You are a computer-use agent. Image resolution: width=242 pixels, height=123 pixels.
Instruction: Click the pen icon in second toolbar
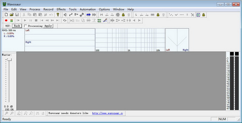point(105,20)
